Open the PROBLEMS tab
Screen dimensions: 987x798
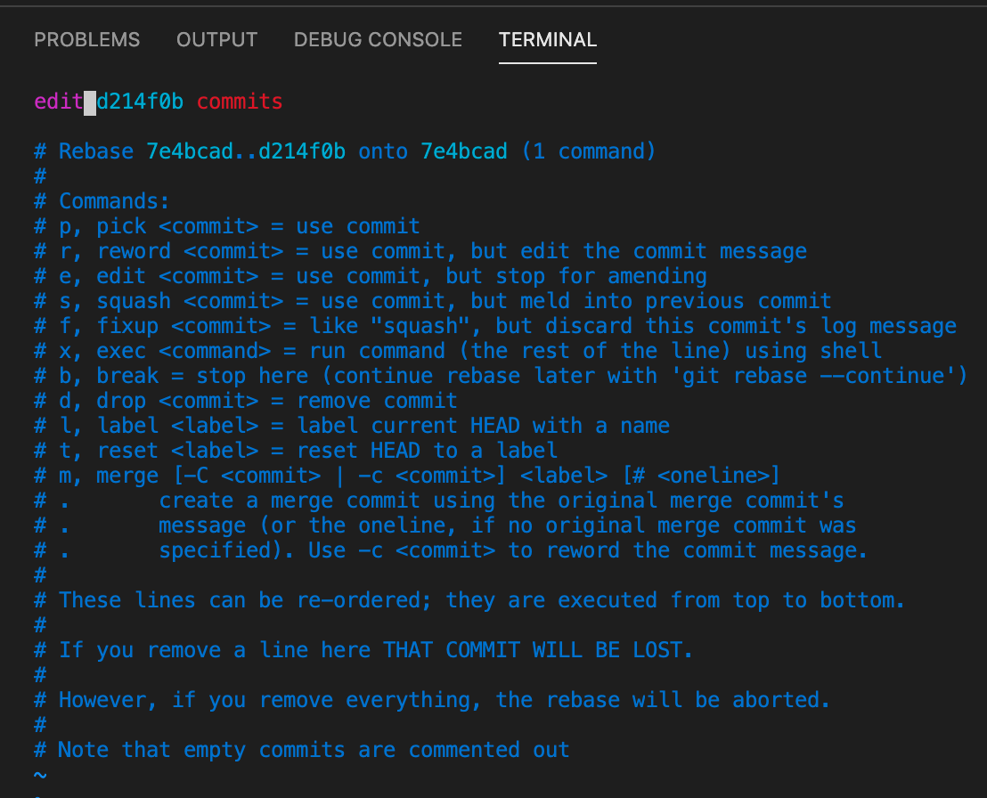click(x=86, y=39)
